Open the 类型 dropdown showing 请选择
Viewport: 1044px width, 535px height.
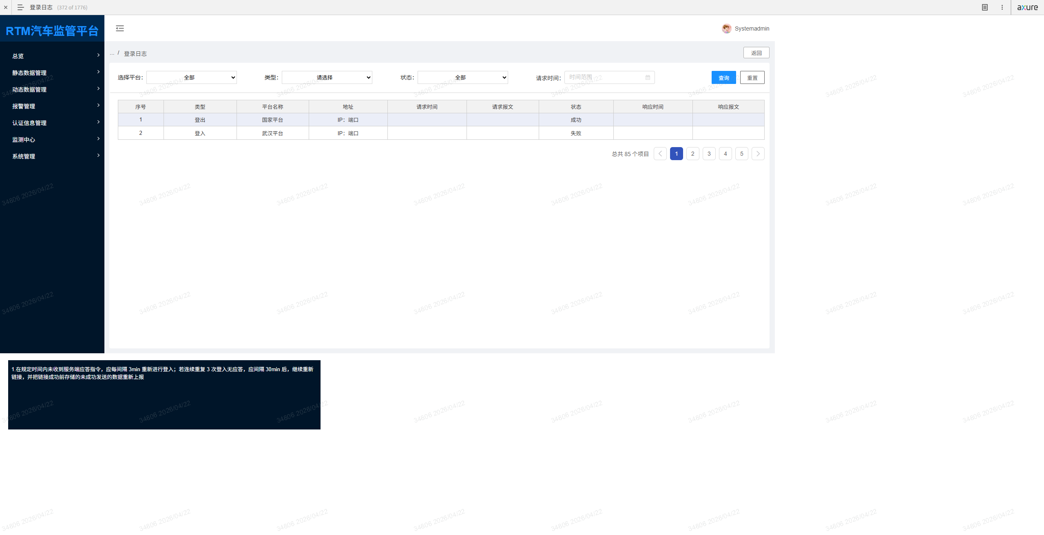(327, 77)
